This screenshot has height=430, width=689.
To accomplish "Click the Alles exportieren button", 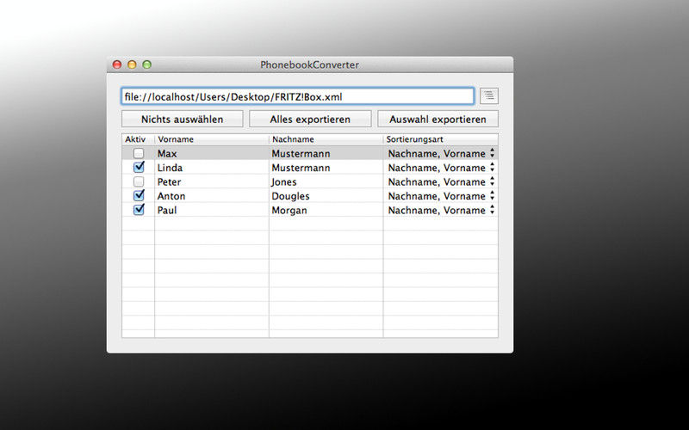I will tap(310, 119).
